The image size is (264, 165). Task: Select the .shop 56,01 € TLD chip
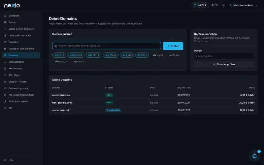pos(61,61)
